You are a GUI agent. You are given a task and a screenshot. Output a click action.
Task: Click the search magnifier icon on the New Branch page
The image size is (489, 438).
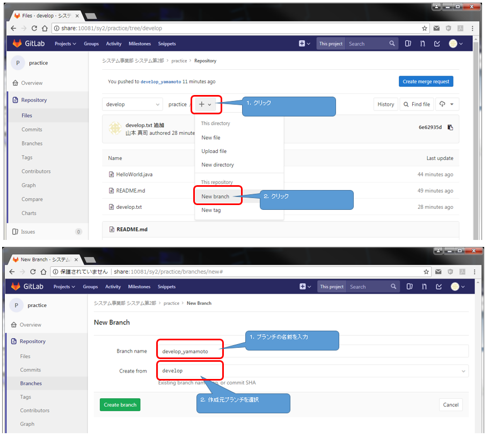[x=393, y=287]
